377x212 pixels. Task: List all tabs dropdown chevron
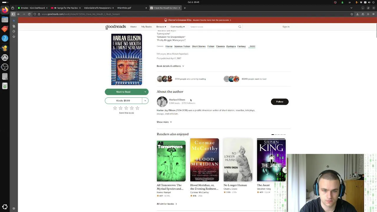point(351,8)
